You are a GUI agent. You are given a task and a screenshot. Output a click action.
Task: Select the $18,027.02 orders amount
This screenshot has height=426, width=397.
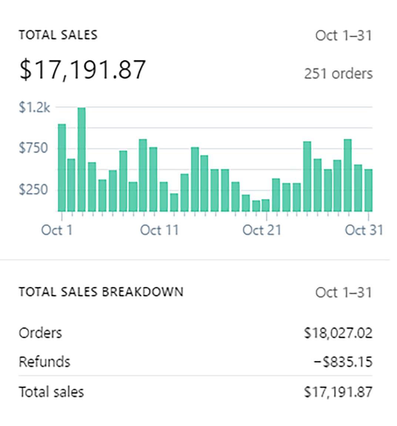point(338,333)
